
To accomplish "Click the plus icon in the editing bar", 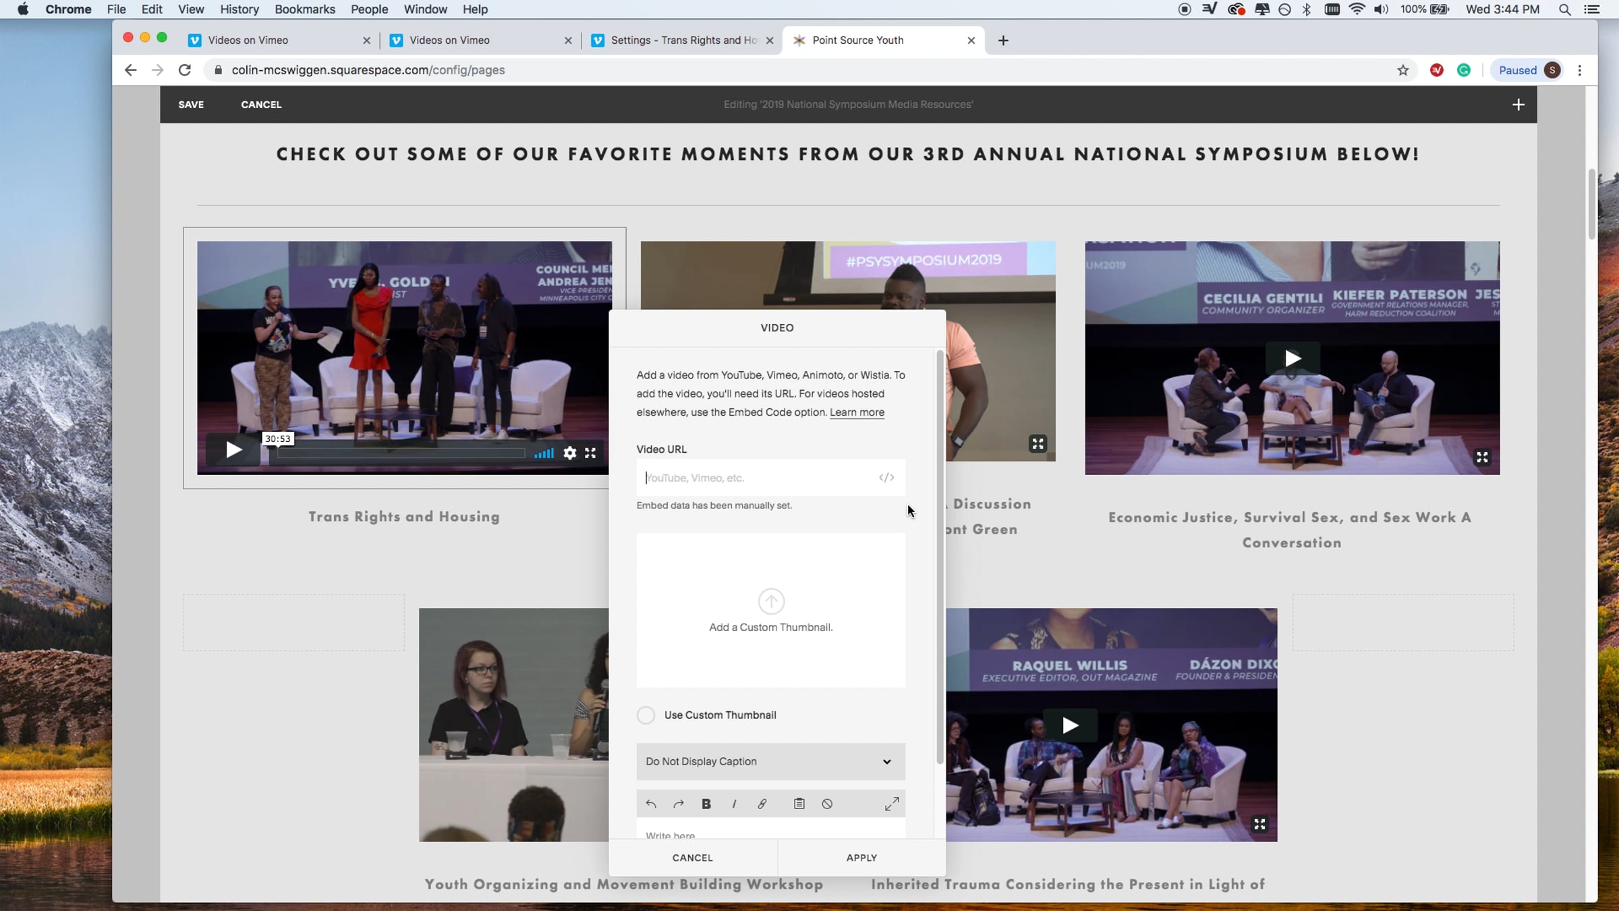I will pyautogui.click(x=1518, y=105).
